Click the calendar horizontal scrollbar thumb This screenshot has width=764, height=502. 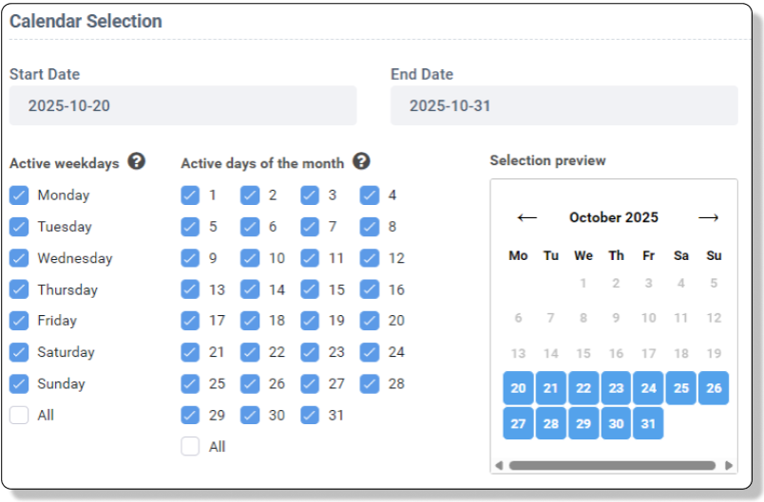click(613, 466)
